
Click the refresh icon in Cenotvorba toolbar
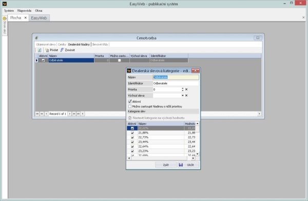tap(40, 50)
